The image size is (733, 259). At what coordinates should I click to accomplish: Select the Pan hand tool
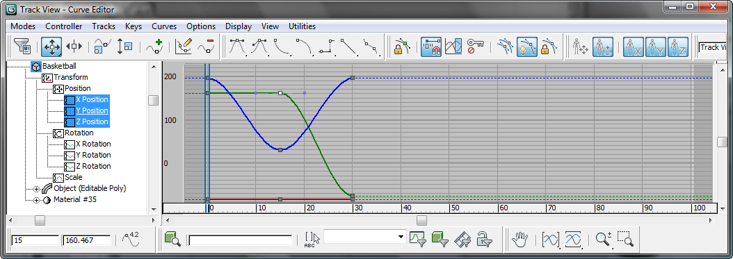click(519, 240)
